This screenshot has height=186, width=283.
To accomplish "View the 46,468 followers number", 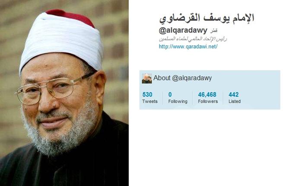I will point(207,95).
